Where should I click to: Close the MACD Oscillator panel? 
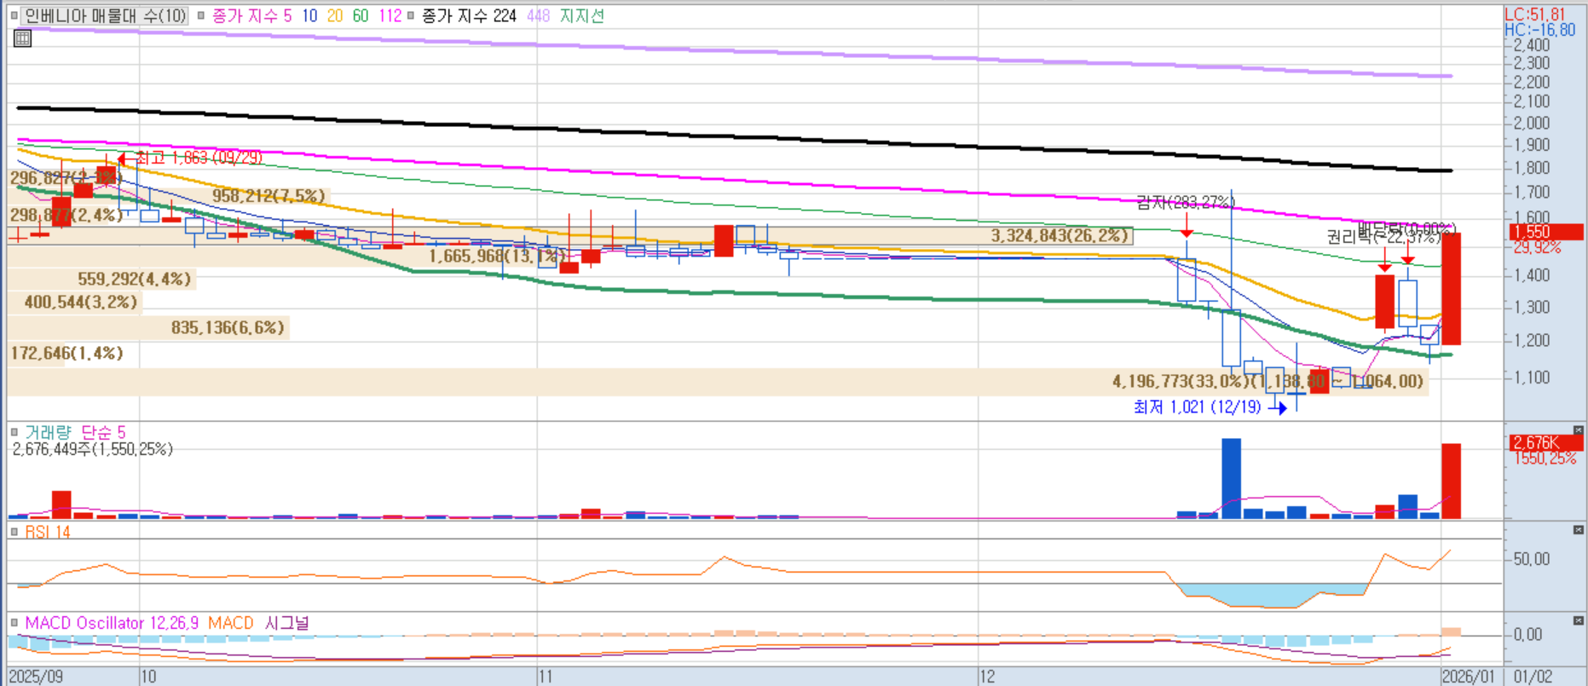1578,620
